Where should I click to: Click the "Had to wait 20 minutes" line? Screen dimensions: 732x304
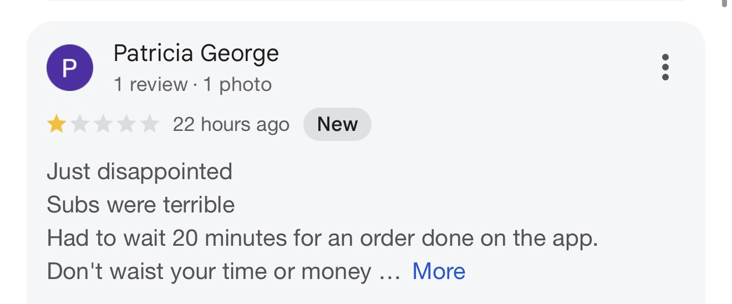pos(322,238)
